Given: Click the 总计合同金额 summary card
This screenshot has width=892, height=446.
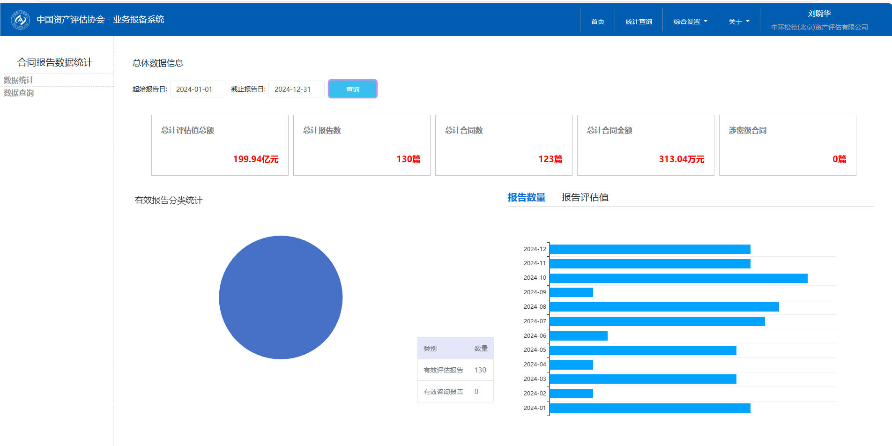Looking at the screenshot, I should [x=645, y=145].
